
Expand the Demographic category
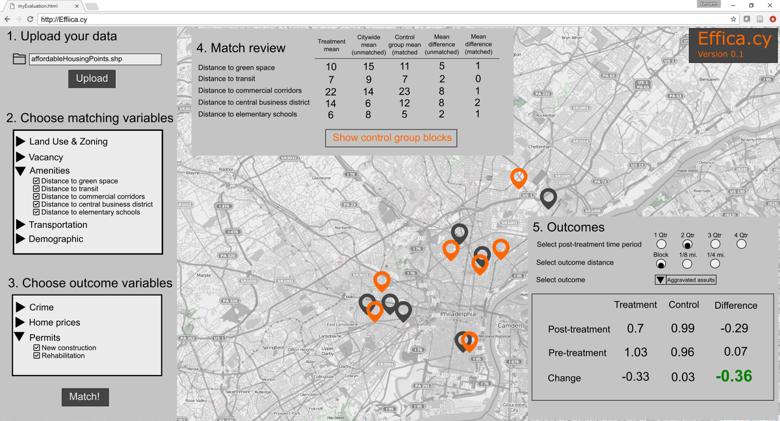pyautogui.click(x=21, y=239)
